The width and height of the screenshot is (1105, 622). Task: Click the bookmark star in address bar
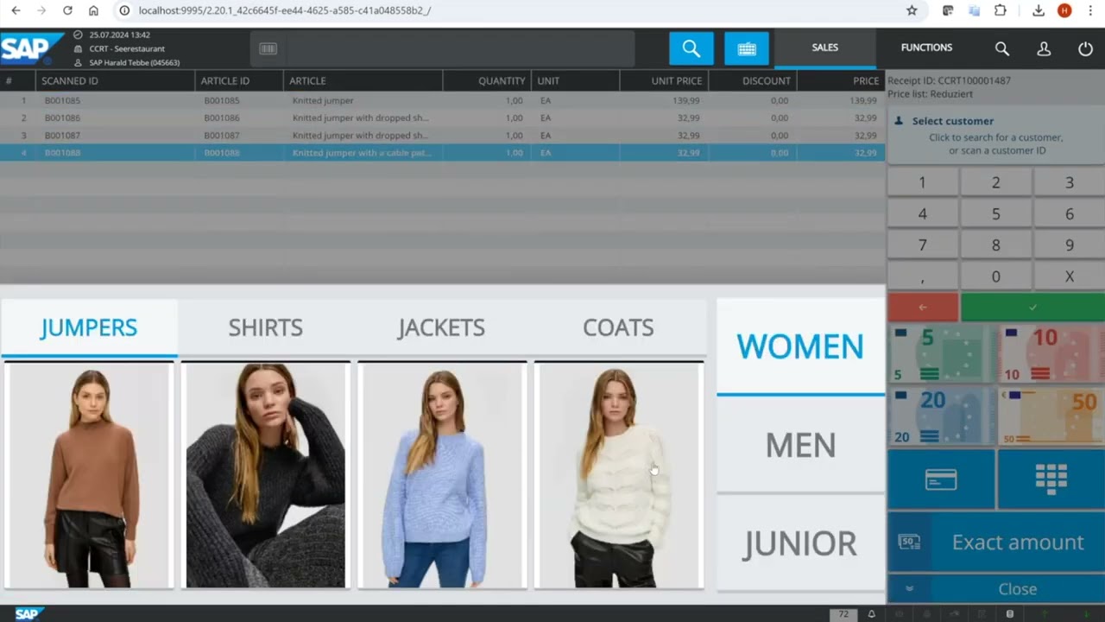tap(912, 10)
